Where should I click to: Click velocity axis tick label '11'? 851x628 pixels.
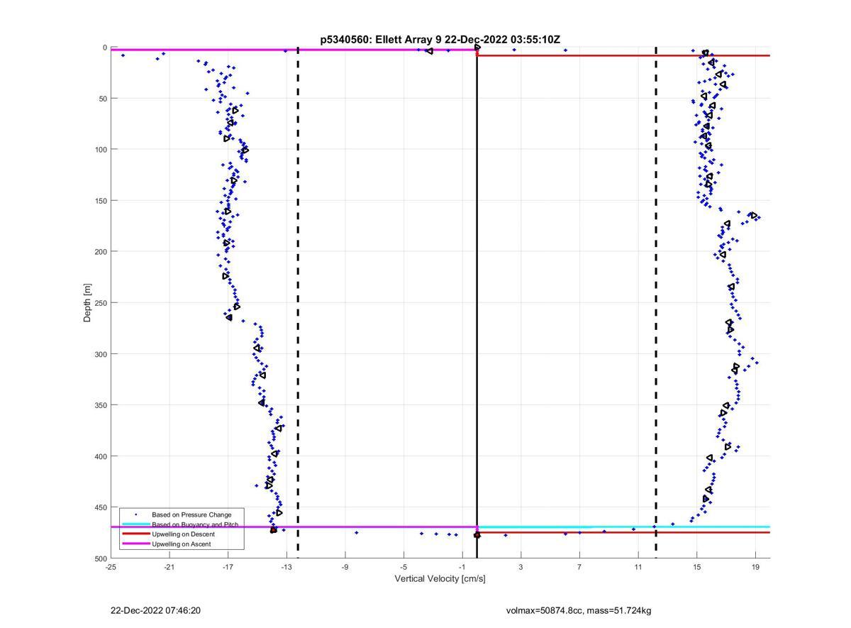638,566
